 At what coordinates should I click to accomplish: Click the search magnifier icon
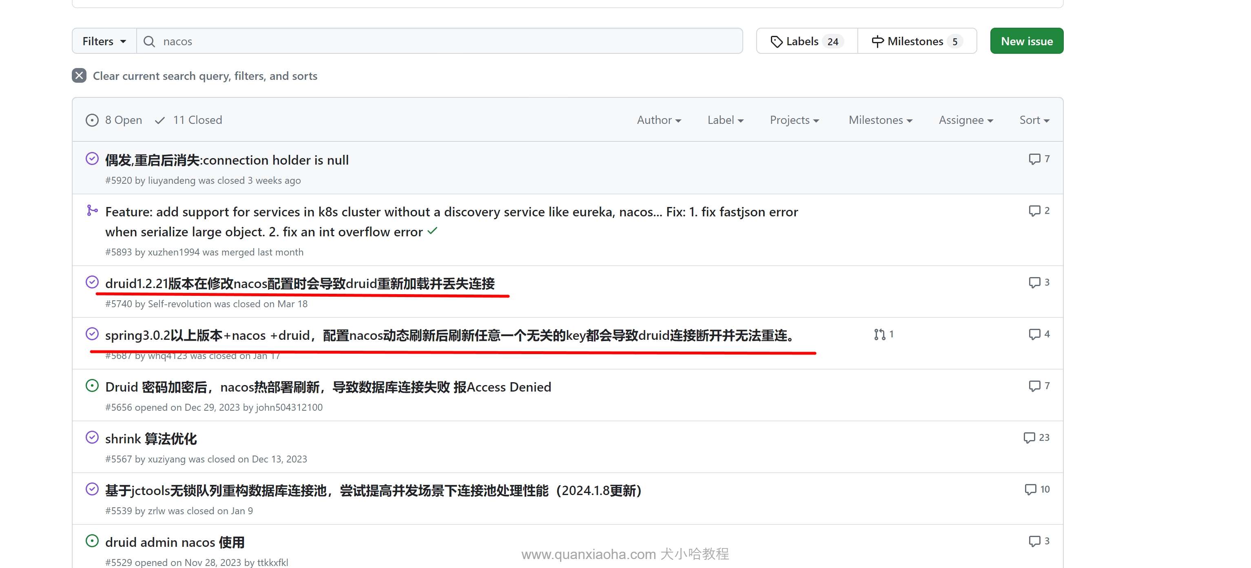(149, 41)
